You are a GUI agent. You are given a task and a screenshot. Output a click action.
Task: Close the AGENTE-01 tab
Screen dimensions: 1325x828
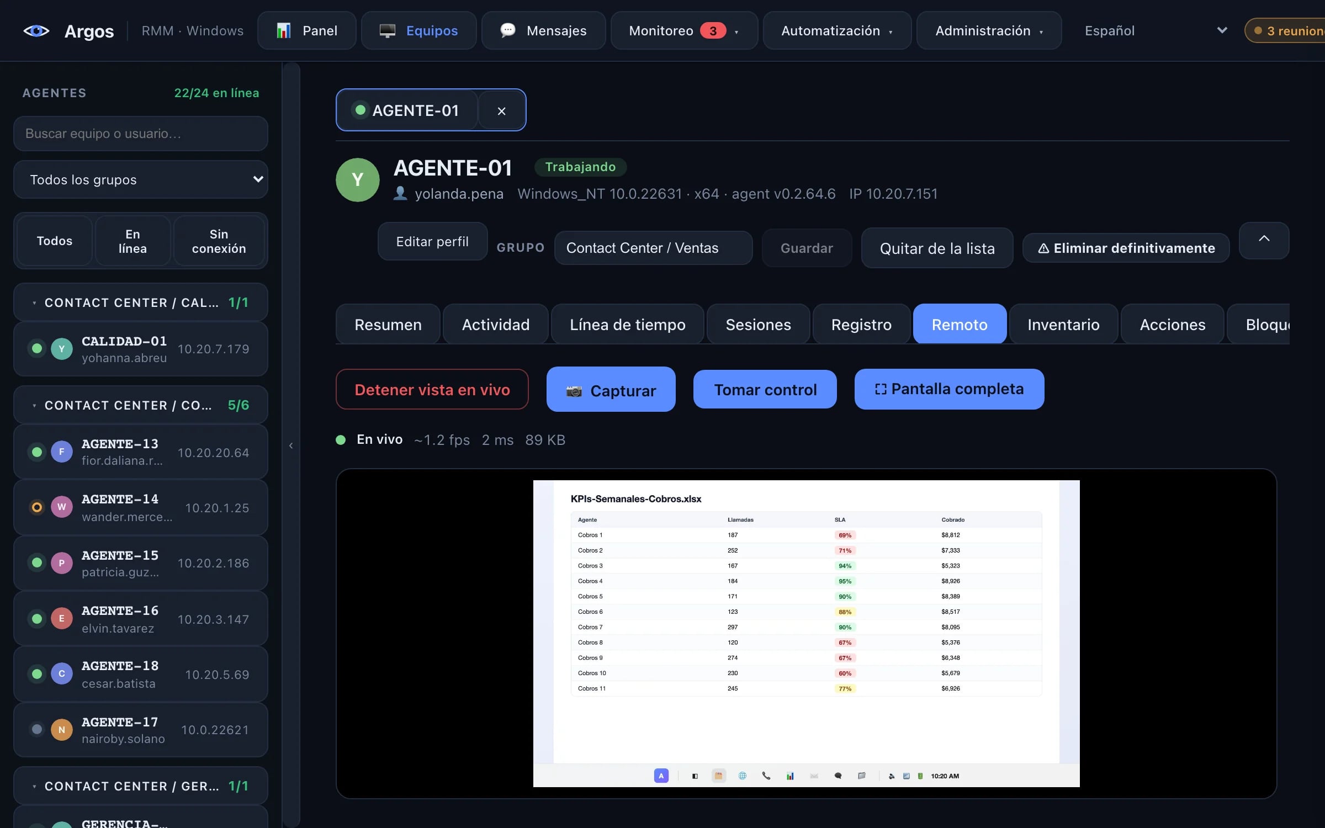click(x=501, y=110)
